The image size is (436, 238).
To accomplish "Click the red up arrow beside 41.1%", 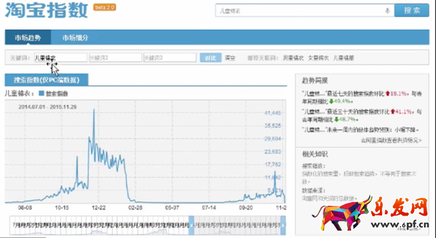I will (392, 111).
